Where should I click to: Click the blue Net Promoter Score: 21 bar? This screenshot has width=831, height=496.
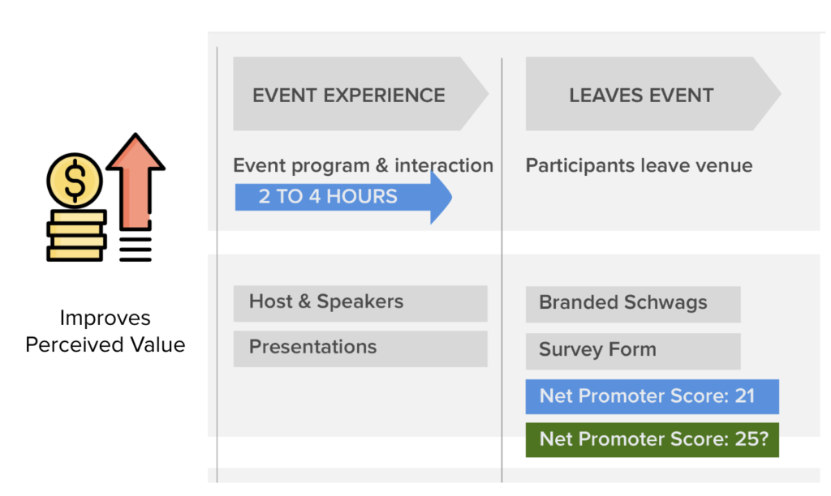click(x=652, y=396)
